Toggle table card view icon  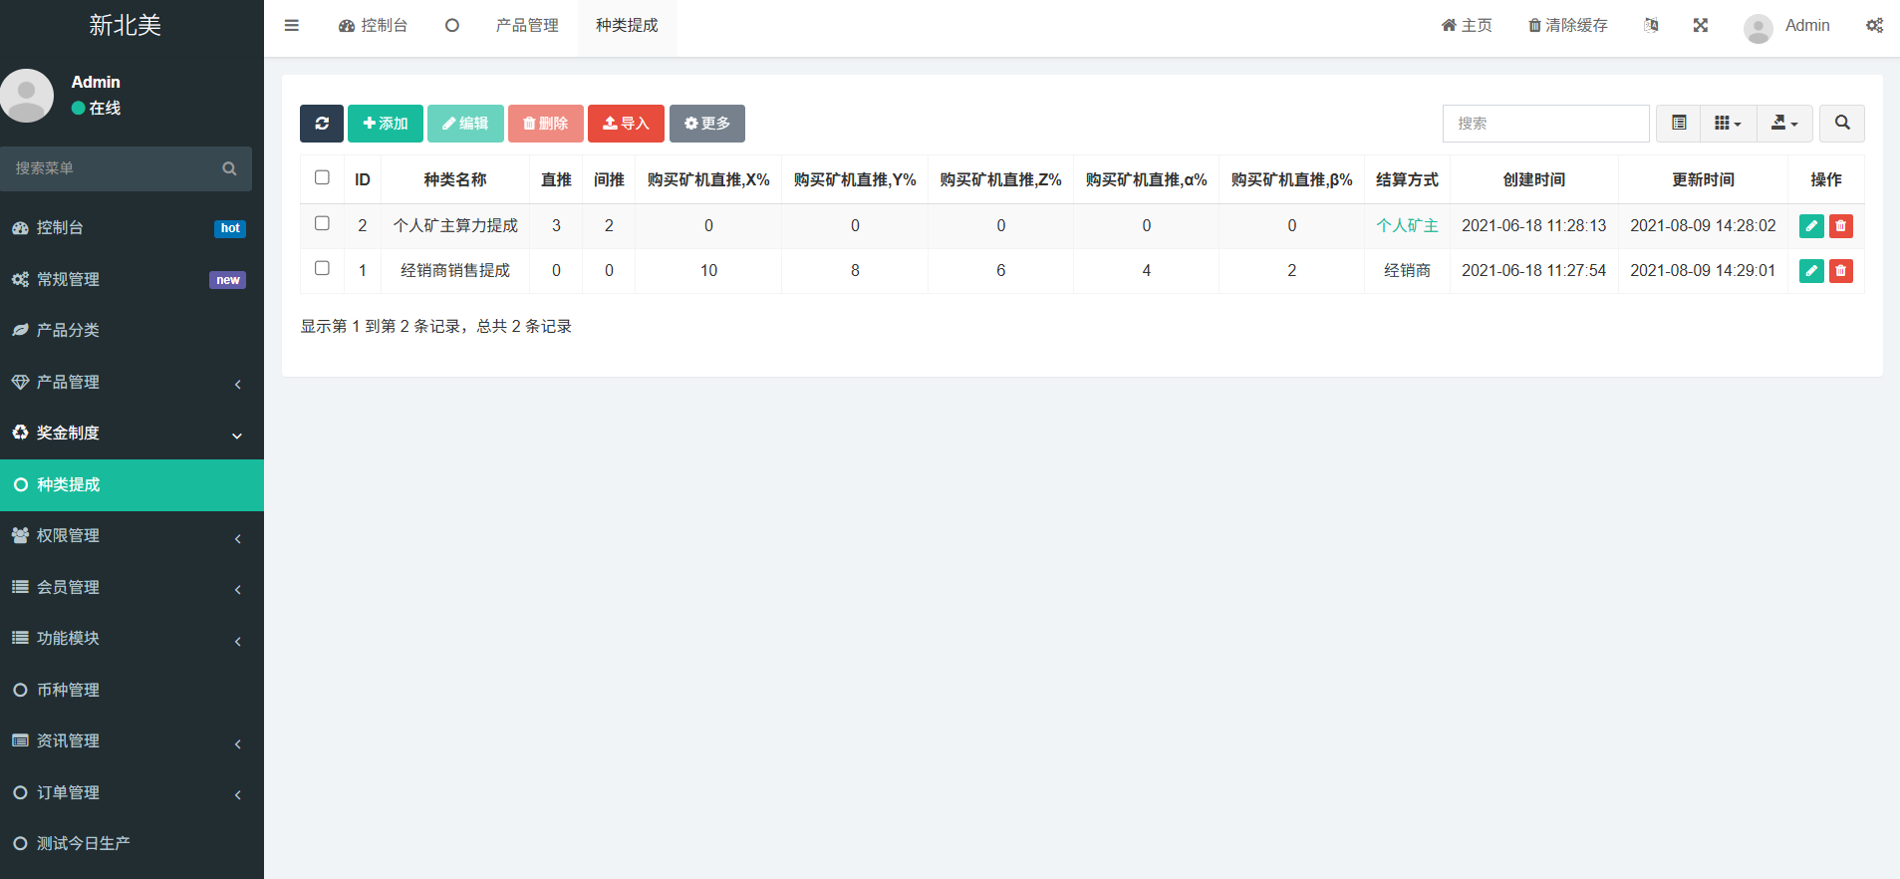[1679, 124]
